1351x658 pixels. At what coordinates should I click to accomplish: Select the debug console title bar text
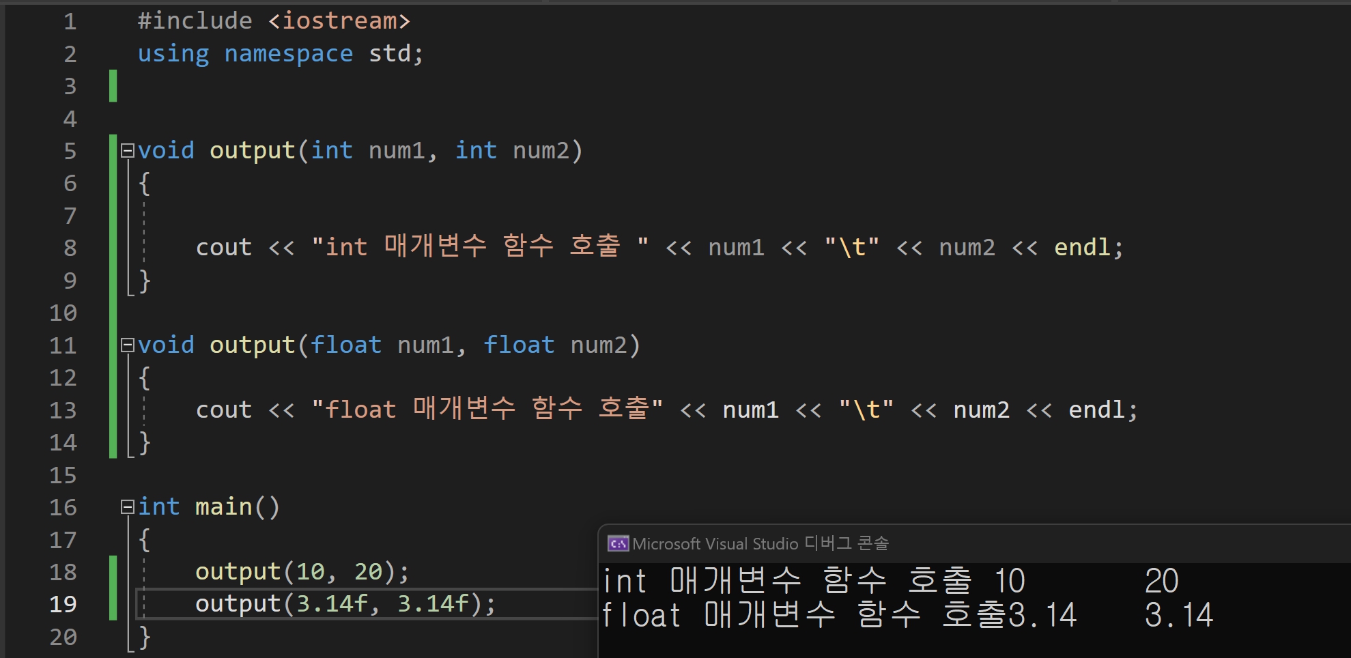tap(760, 544)
